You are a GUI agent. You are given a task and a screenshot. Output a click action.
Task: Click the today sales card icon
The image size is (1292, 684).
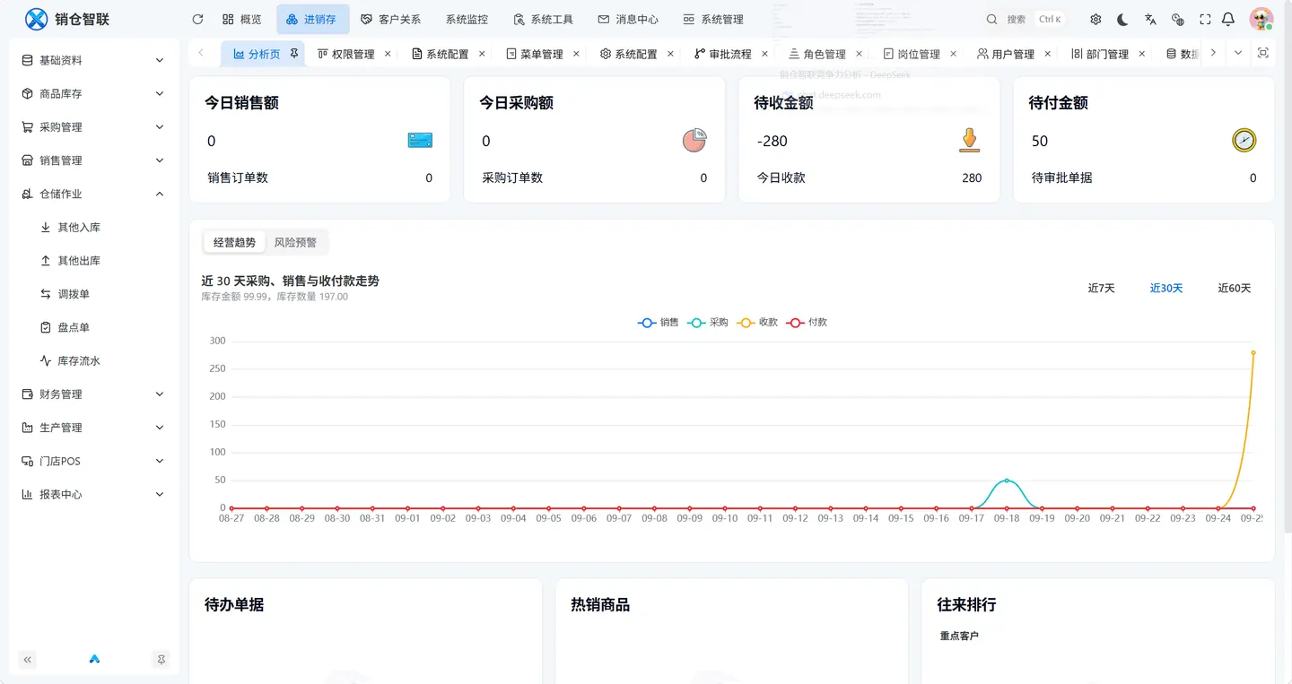[x=420, y=141]
